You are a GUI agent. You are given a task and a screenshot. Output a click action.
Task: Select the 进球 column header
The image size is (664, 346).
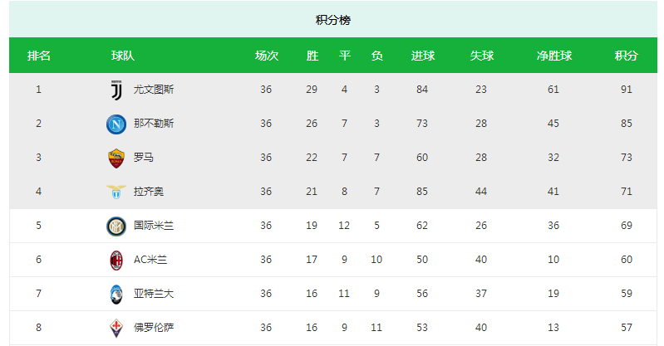pos(422,56)
